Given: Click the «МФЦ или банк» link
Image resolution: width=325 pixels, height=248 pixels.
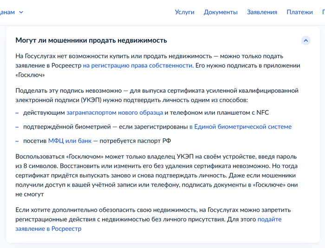Looking at the screenshot, I should click(x=70, y=141).
